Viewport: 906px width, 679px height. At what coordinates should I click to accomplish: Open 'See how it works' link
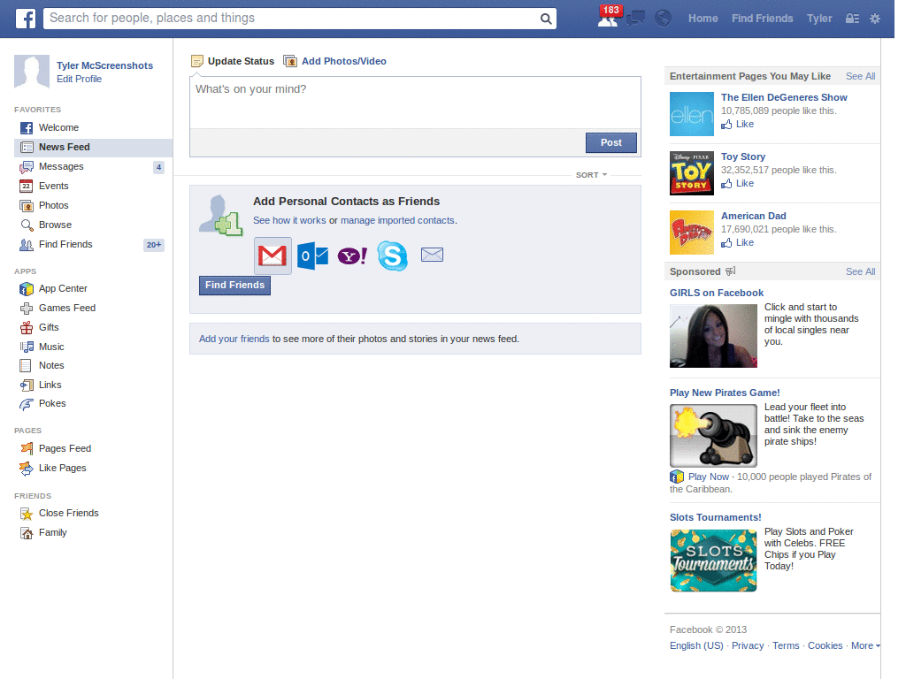[289, 220]
